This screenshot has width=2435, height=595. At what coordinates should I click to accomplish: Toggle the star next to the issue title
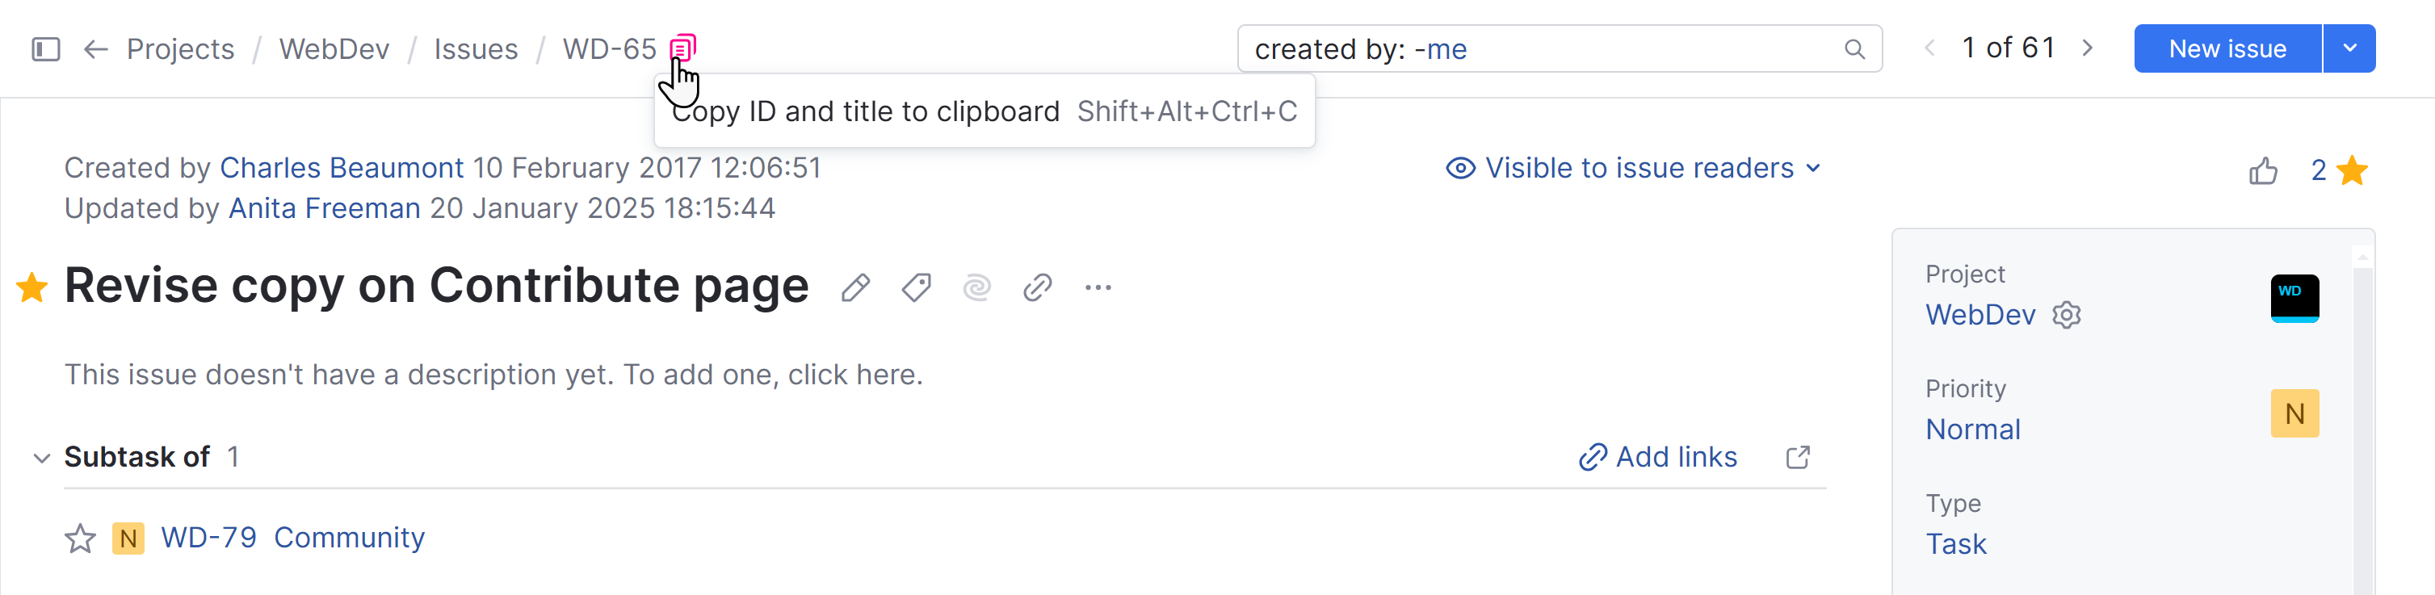[32, 286]
